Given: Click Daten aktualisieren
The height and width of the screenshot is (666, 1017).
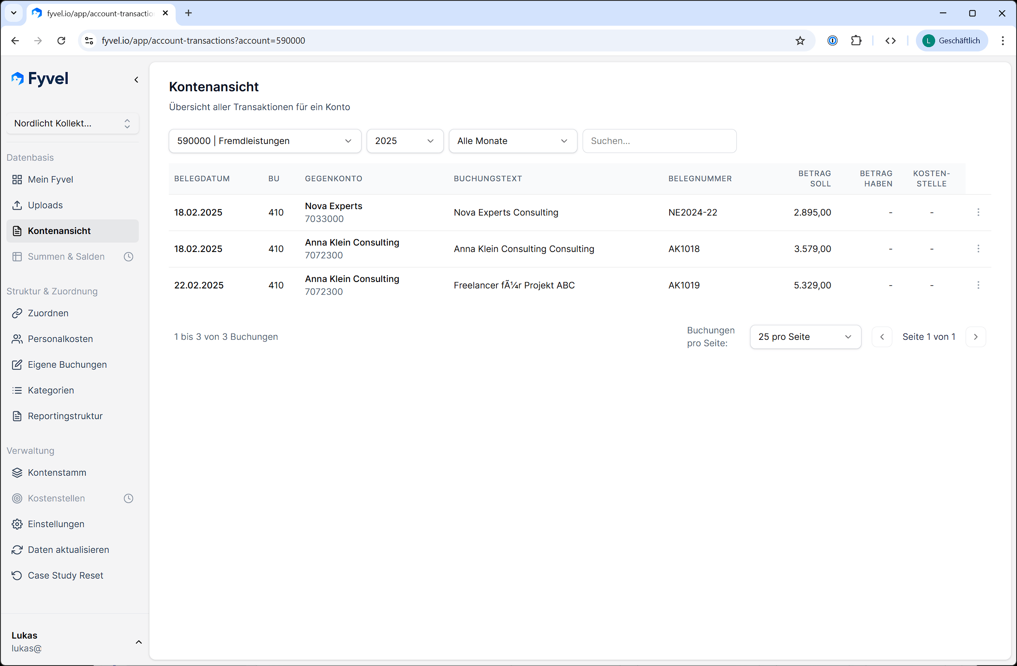Looking at the screenshot, I should (x=72, y=550).
